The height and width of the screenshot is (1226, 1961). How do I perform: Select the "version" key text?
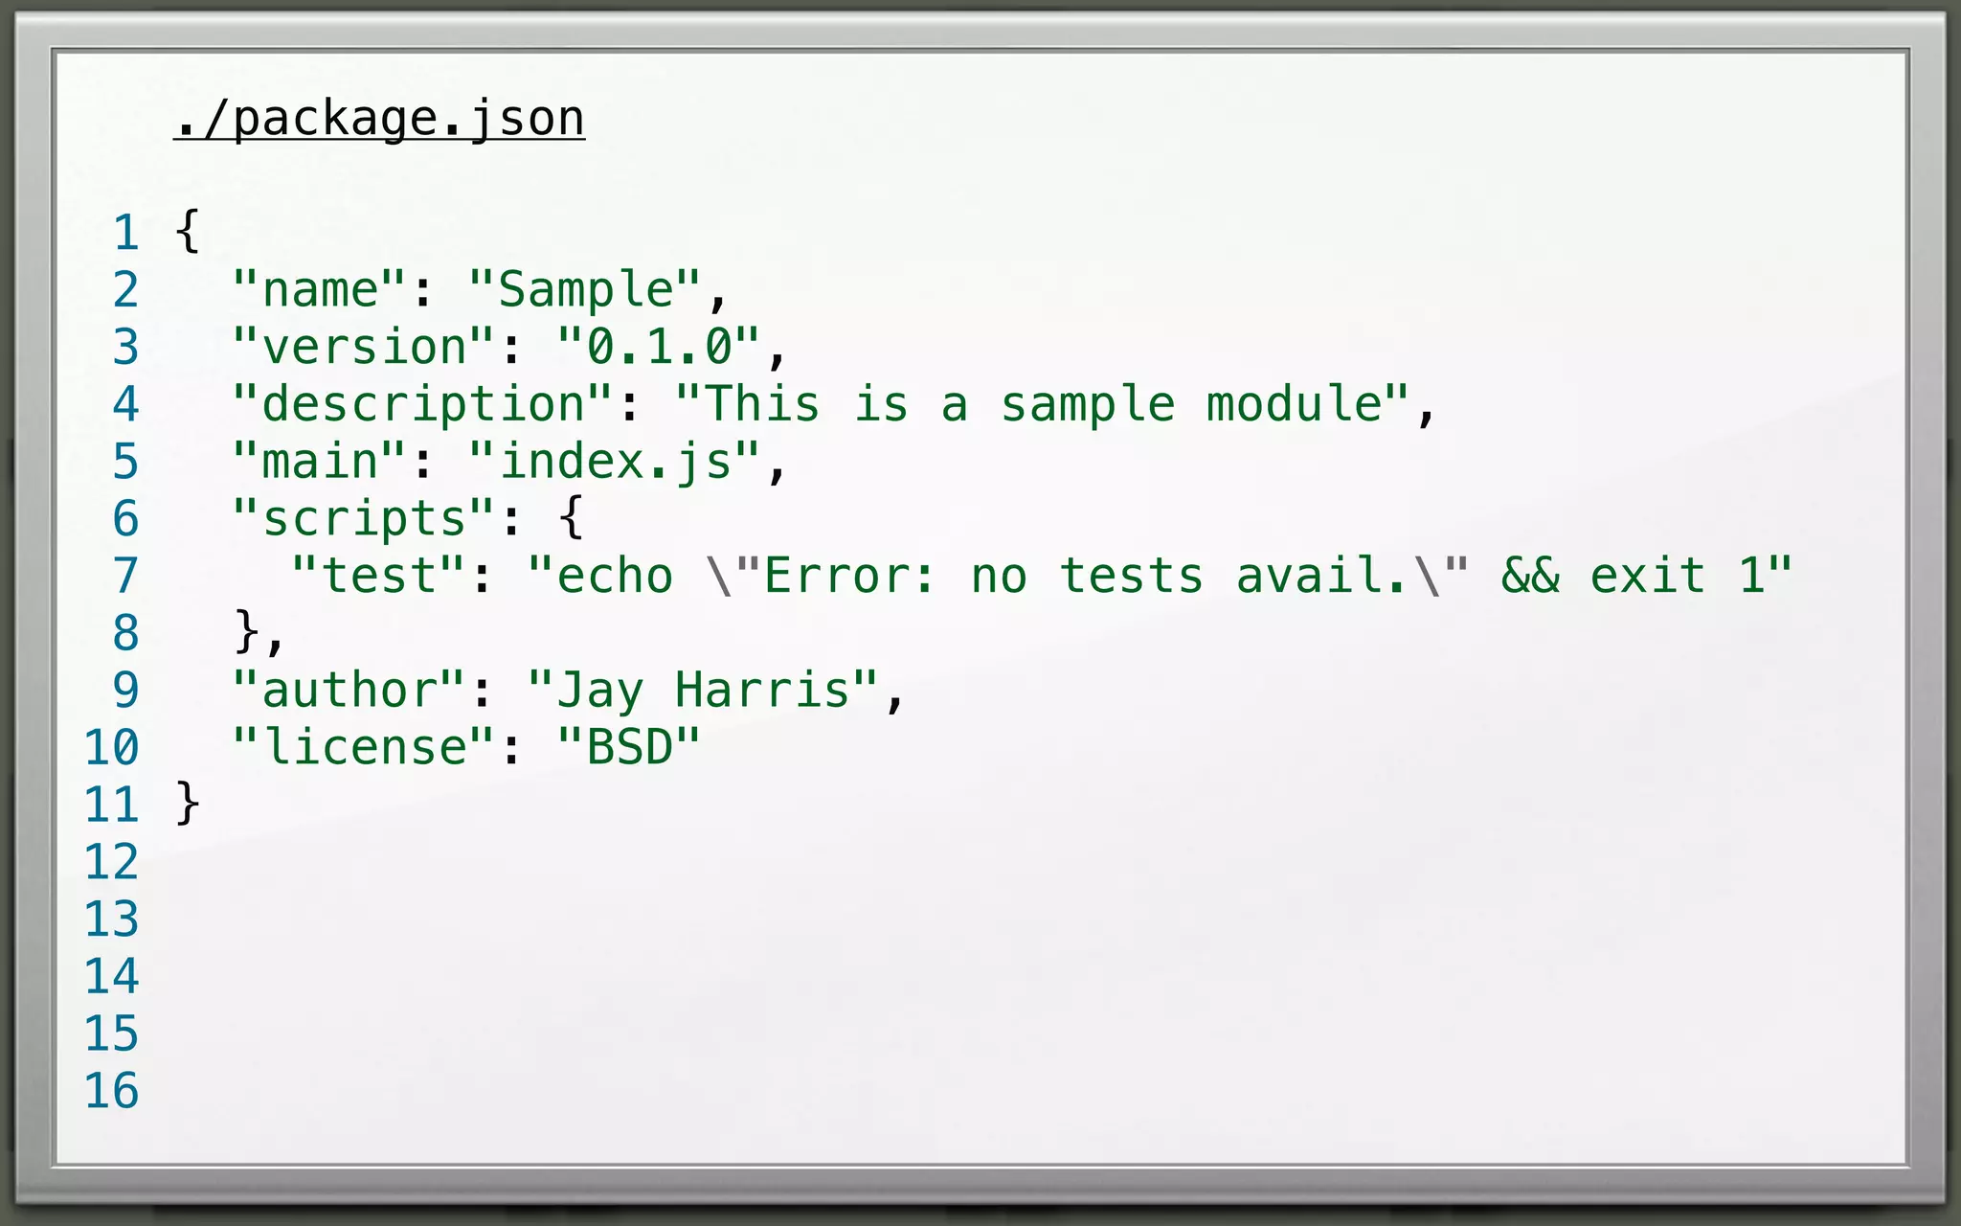pyautogui.click(x=364, y=346)
